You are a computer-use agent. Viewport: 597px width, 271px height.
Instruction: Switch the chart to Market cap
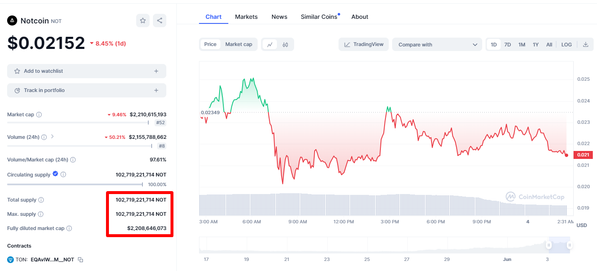(x=239, y=44)
